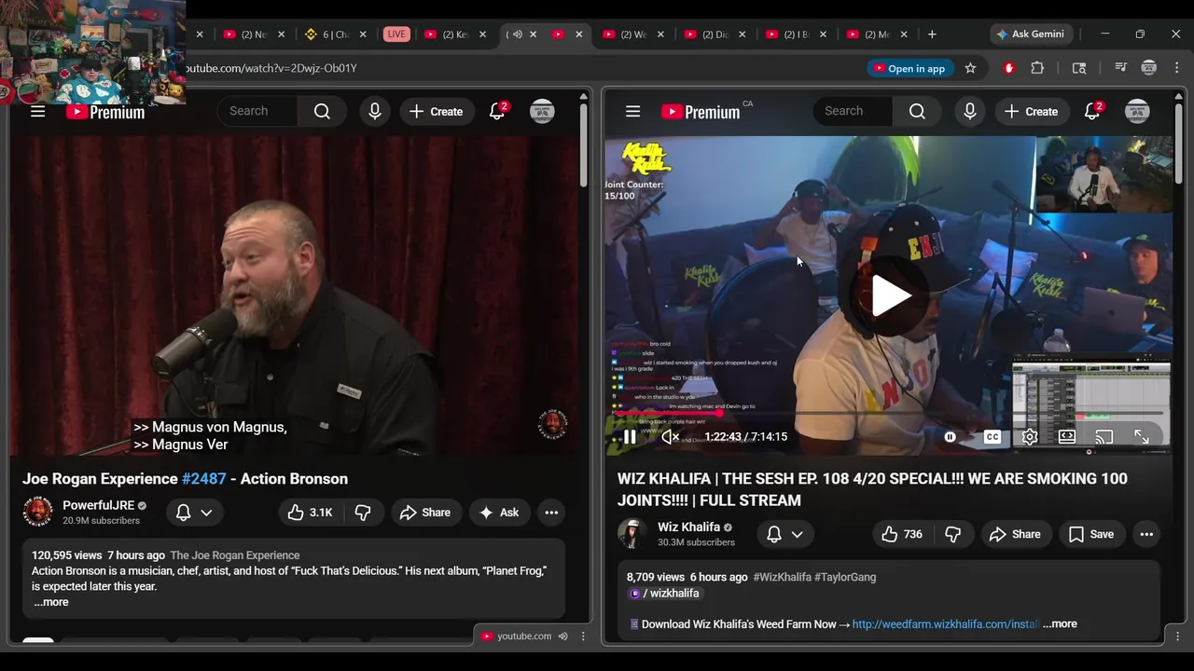Pause the Wiz Khalifa video

(630, 437)
